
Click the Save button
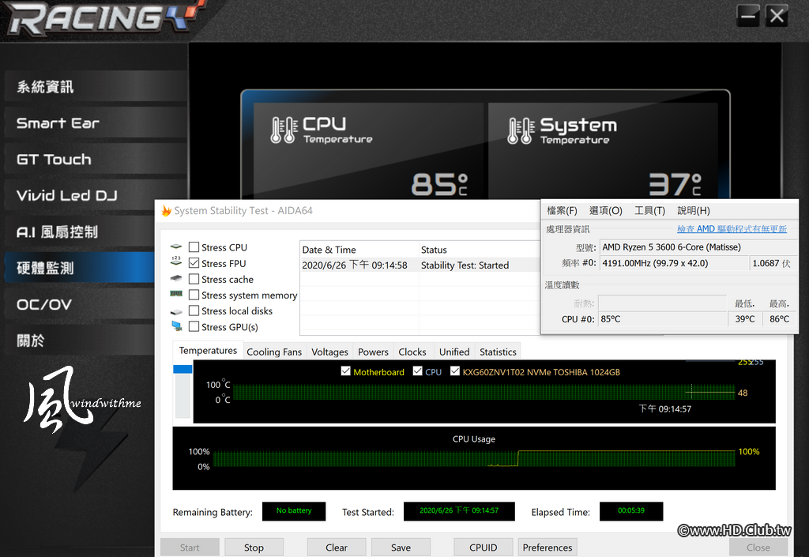[401, 548]
